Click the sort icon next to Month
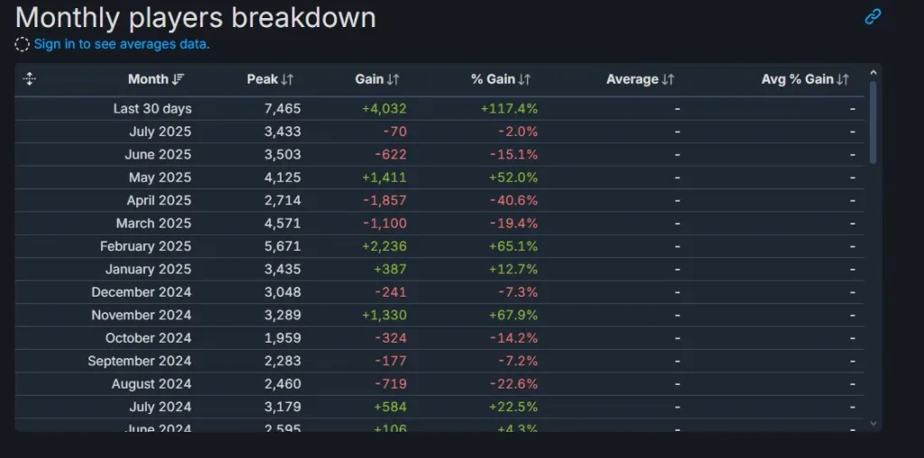 (x=179, y=79)
